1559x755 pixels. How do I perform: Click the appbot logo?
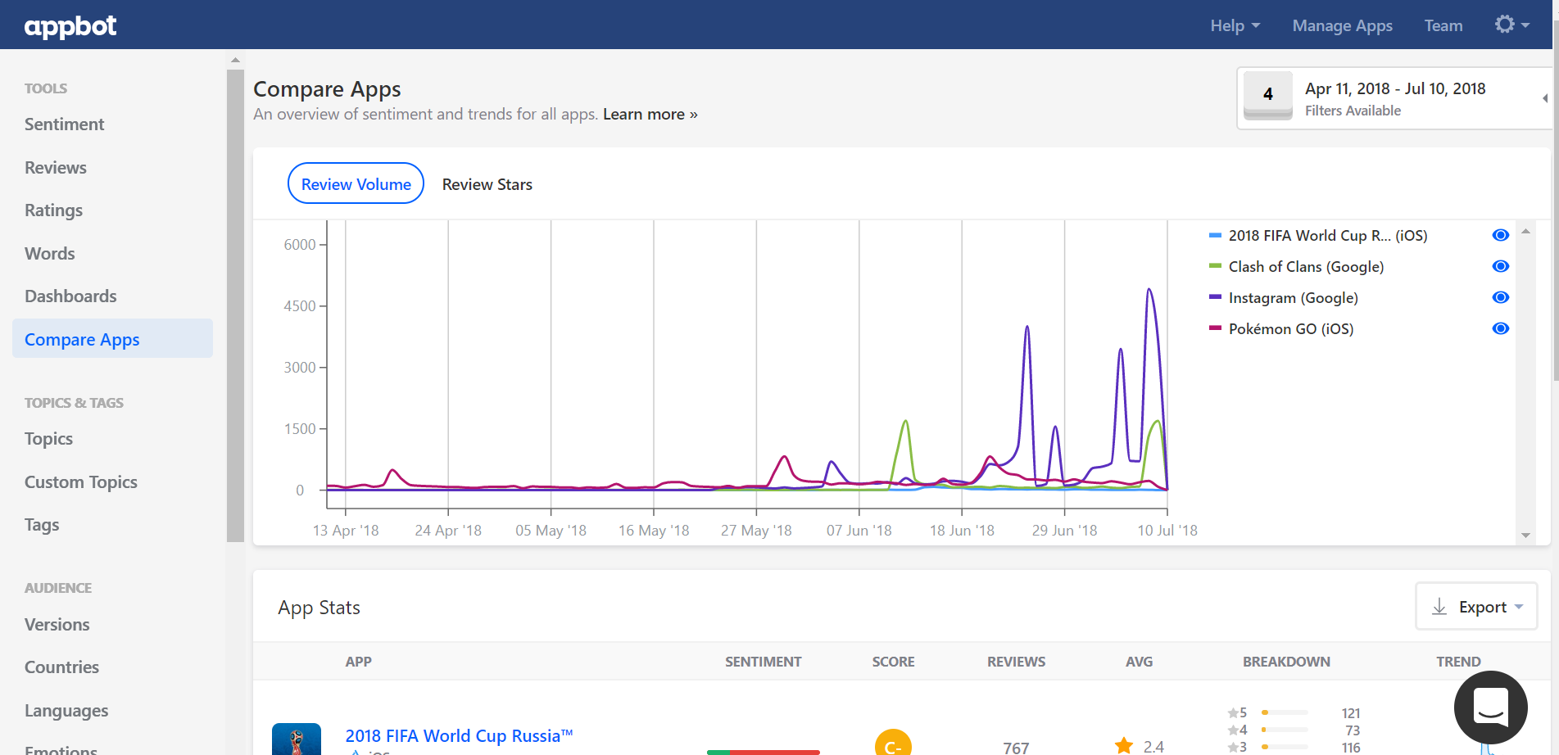(70, 26)
